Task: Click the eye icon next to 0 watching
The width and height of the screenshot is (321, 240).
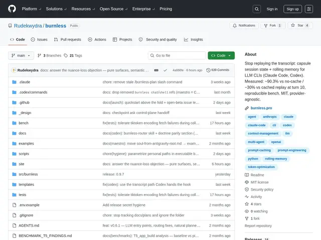Action: coord(247,211)
